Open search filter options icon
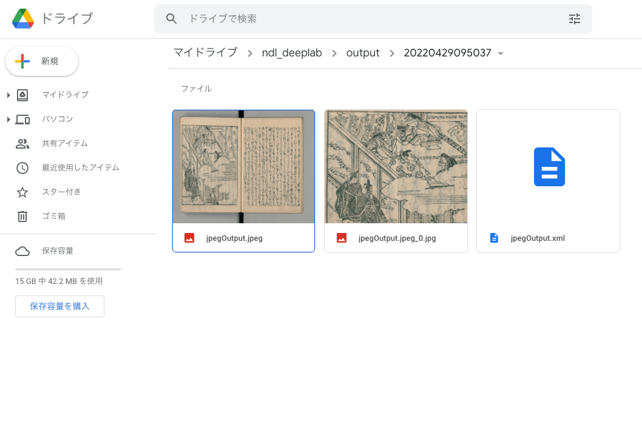This screenshot has height=435, width=642. click(x=575, y=19)
